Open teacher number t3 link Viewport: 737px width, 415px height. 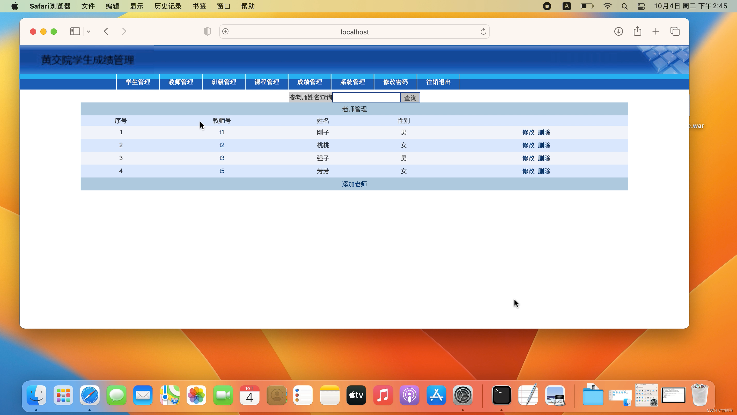click(x=222, y=158)
